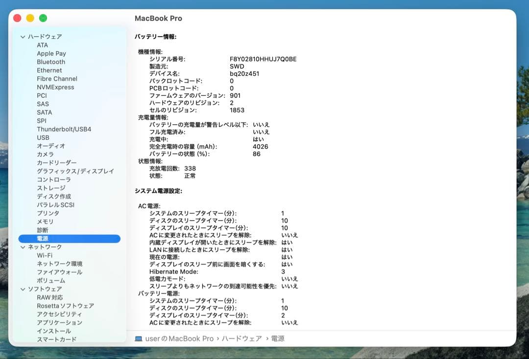
Task: Select the カメラ hardware entry
Action: pyautogui.click(x=45, y=154)
